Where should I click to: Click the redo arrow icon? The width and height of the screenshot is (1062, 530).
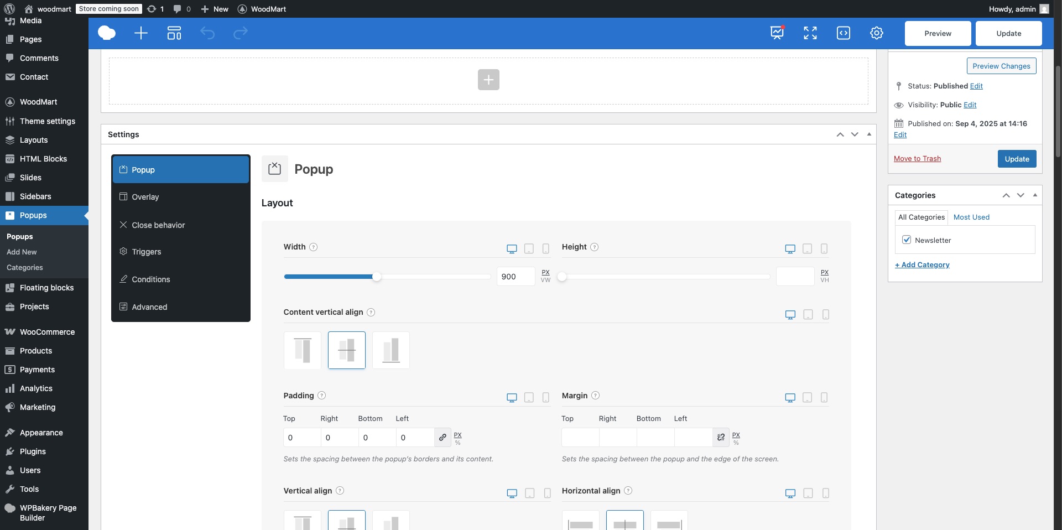(x=241, y=33)
